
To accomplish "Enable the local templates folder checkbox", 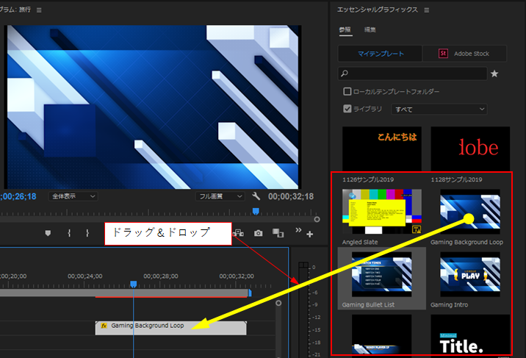I will (x=347, y=91).
